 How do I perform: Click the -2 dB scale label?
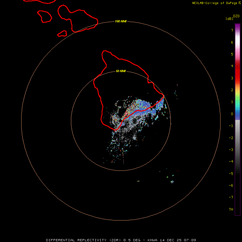tap(231, 138)
